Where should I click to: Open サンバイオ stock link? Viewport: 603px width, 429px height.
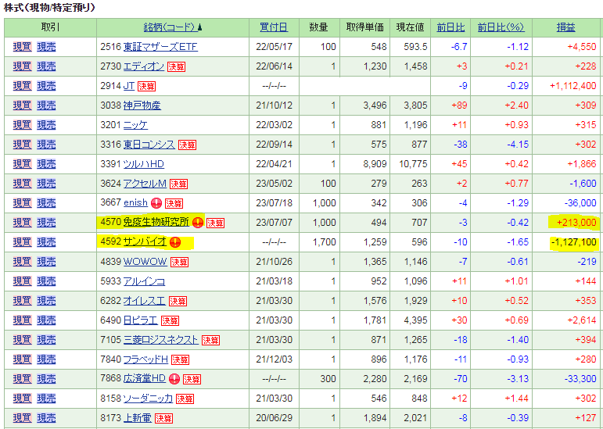point(145,242)
